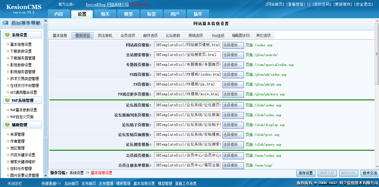Switch to the 其它选项 settings tab
Image resolution: width=379 pixels, height=187 pixels.
point(263,36)
